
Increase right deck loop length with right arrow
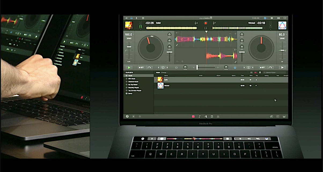(253, 68)
